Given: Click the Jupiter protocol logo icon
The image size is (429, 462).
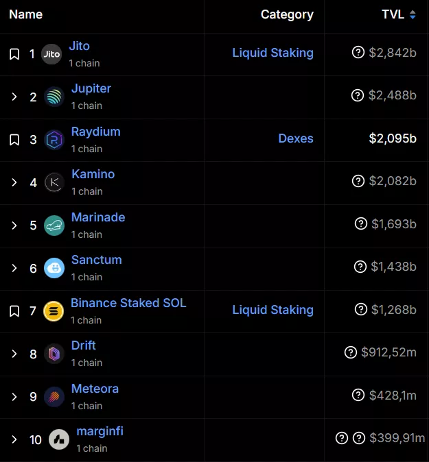Looking at the screenshot, I should tap(54, 97).
